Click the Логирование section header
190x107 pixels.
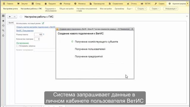(x=23, y=43)
